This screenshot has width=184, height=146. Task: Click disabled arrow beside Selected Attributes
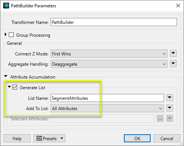click(x=170, y=118)
